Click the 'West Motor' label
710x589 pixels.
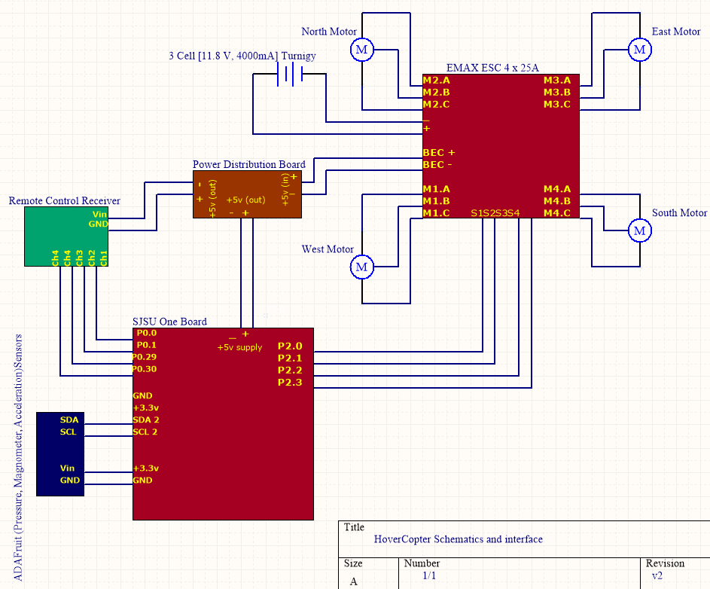(328, 249)
